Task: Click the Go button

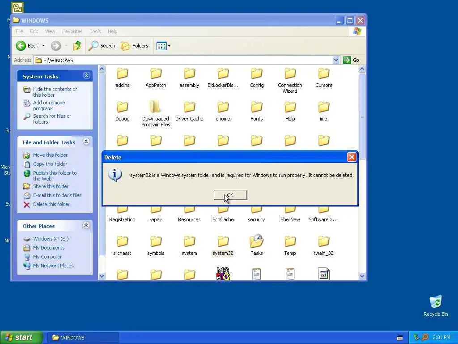Action: [352, 60]
